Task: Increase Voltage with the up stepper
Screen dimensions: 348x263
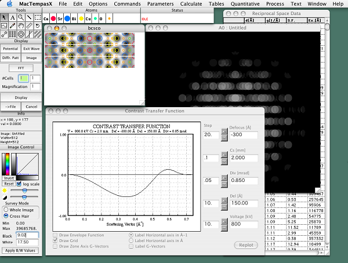Action: [224, 220]
